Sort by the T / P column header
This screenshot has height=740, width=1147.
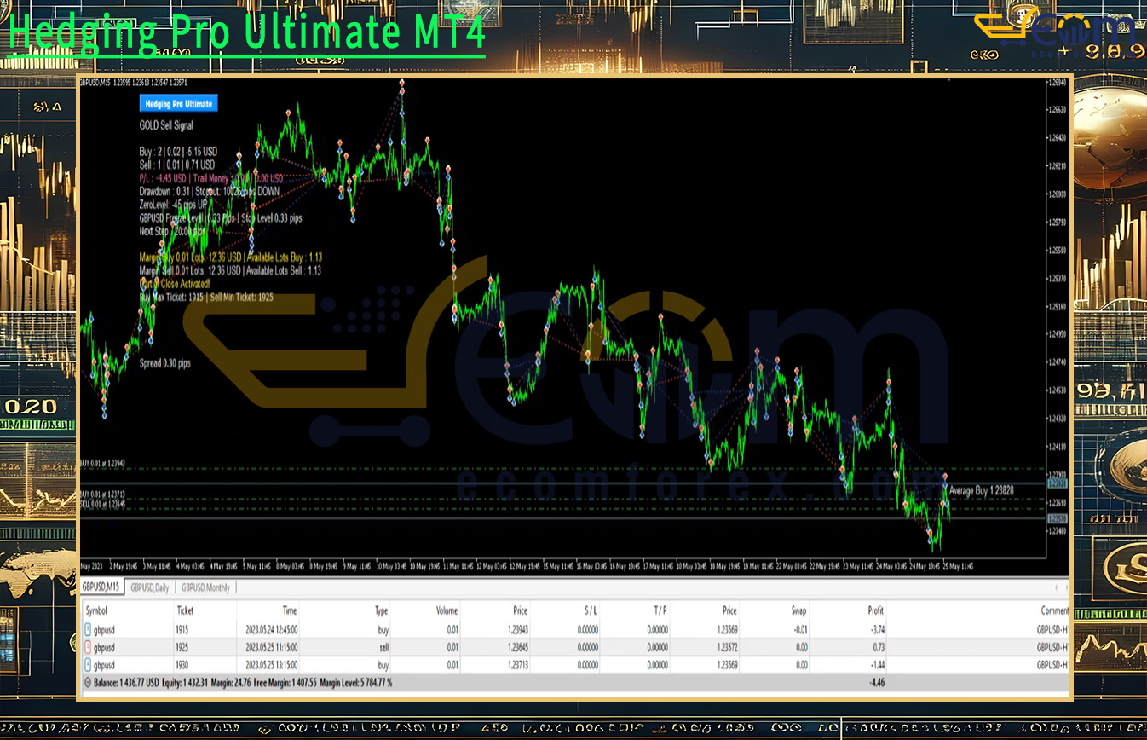click(660, 610)
